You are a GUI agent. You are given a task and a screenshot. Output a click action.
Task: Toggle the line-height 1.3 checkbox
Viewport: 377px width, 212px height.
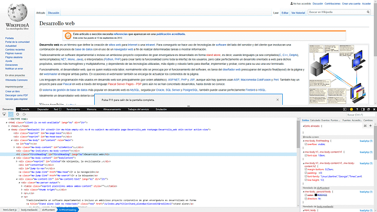tap(306, 180)
